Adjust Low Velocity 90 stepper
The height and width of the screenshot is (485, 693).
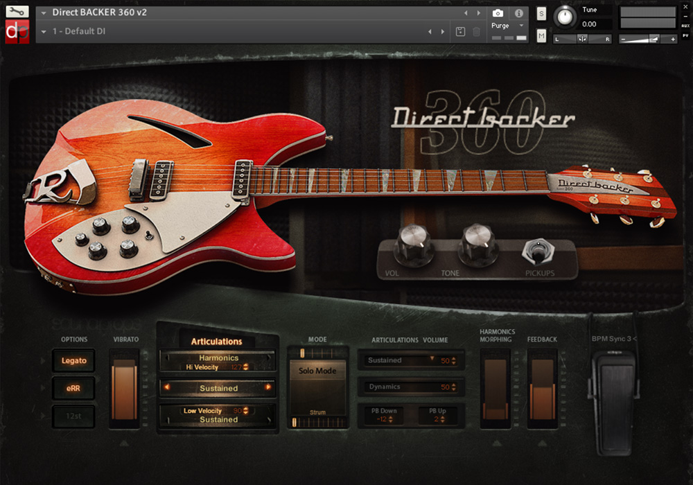[x=246, y=411]
